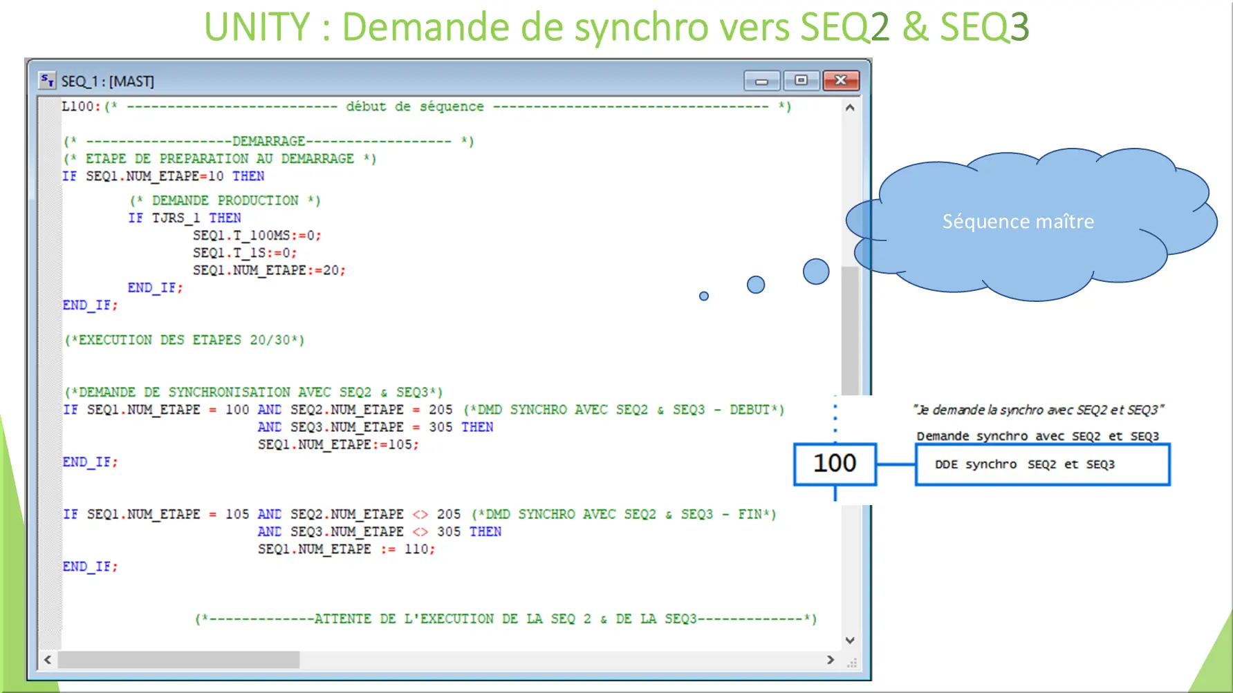Place cursor on line 'SEQ1.NUM_ETAPE:=105;'
Image resolution: width=1233 pixels, height=693 pixels.
tap(338, 445)
